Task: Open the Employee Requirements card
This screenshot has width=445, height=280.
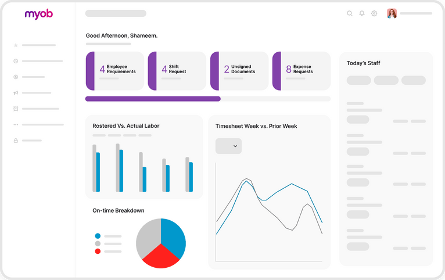Action: (x=115, y=71)
